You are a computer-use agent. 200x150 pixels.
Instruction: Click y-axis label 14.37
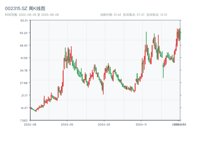tap(24, 108)
